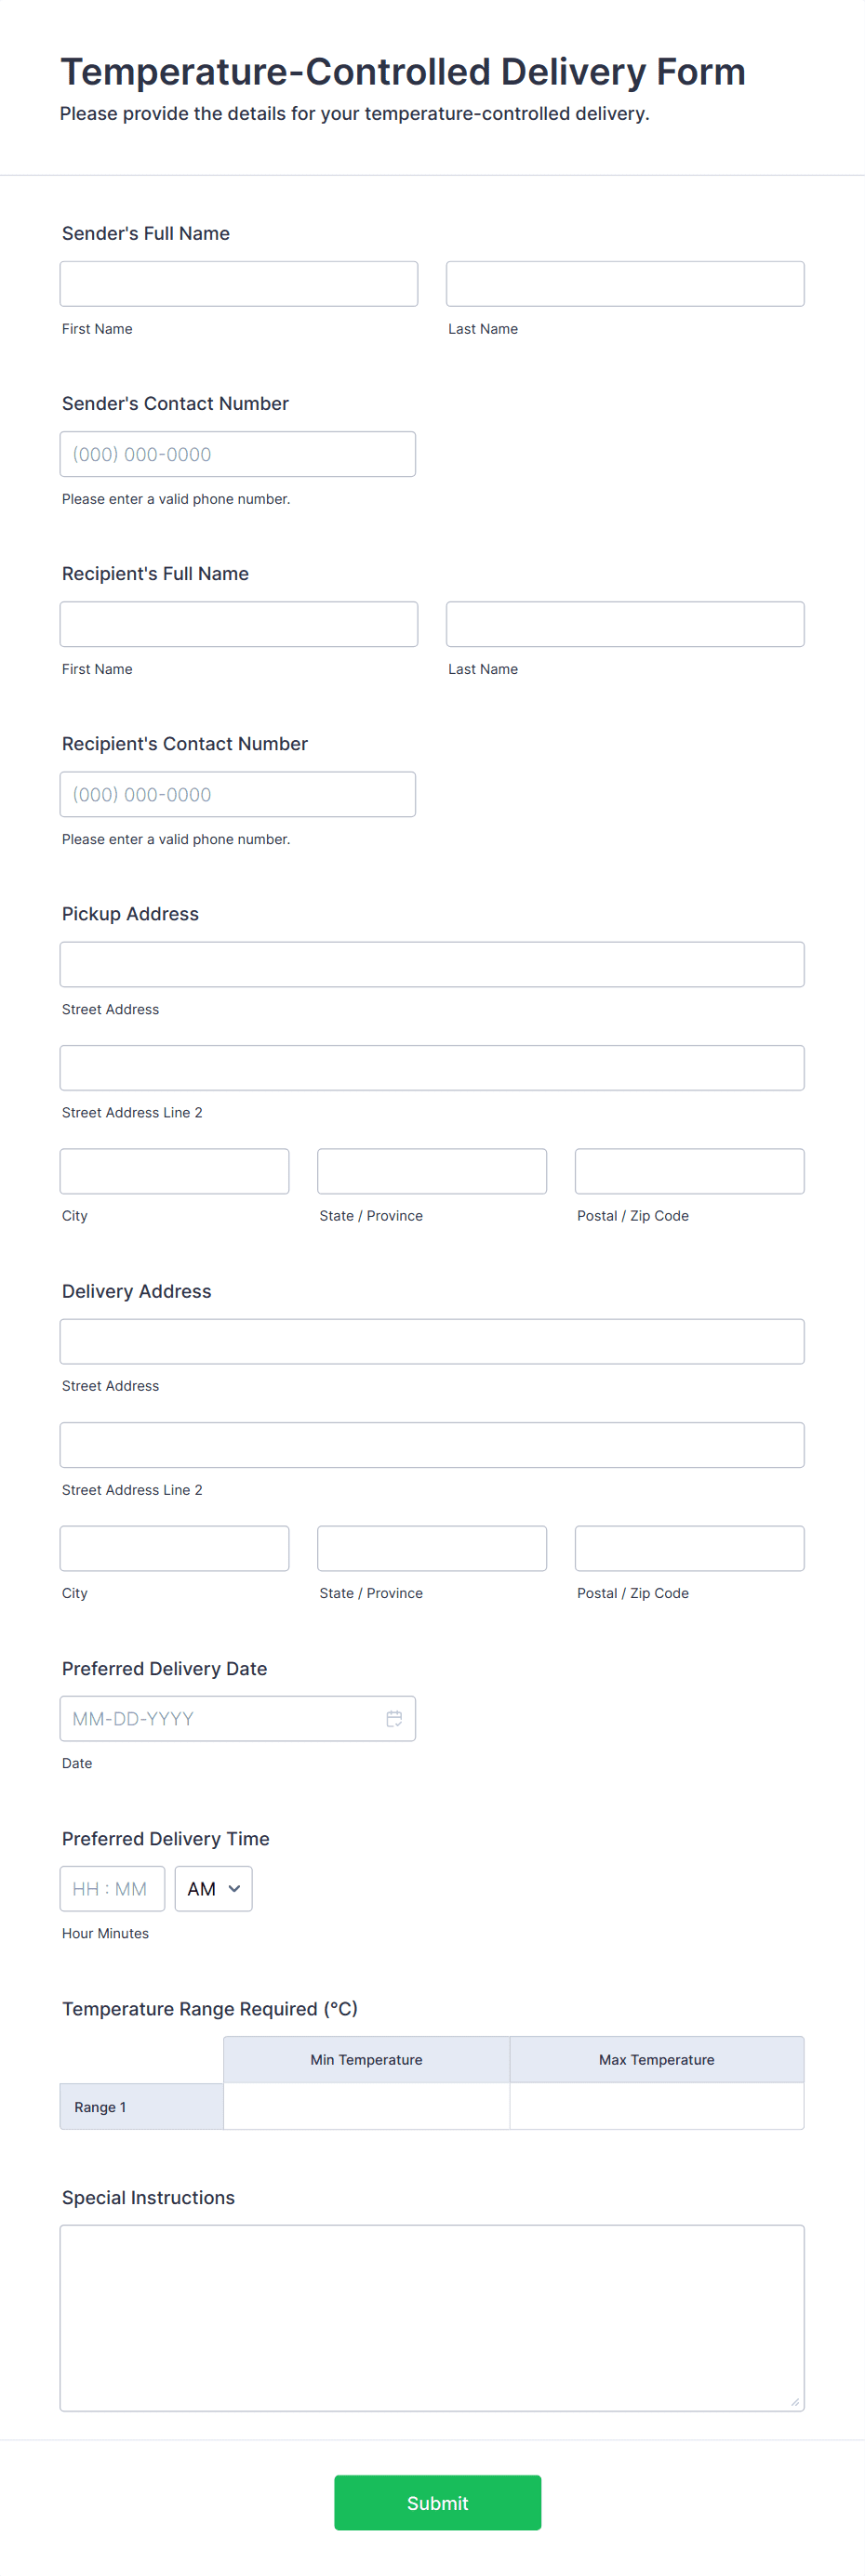Screen dimensions: 865x2576
Task: Click the Delivery Address Street Address field
Action: (x=432, y=1340)
